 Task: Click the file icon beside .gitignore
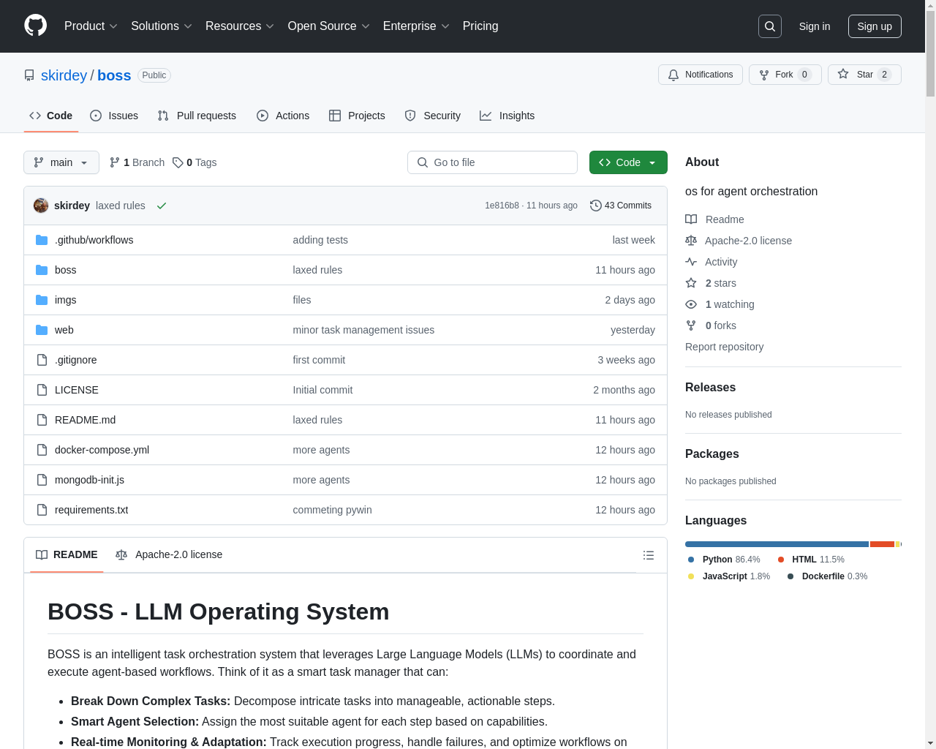click(42, 360)
